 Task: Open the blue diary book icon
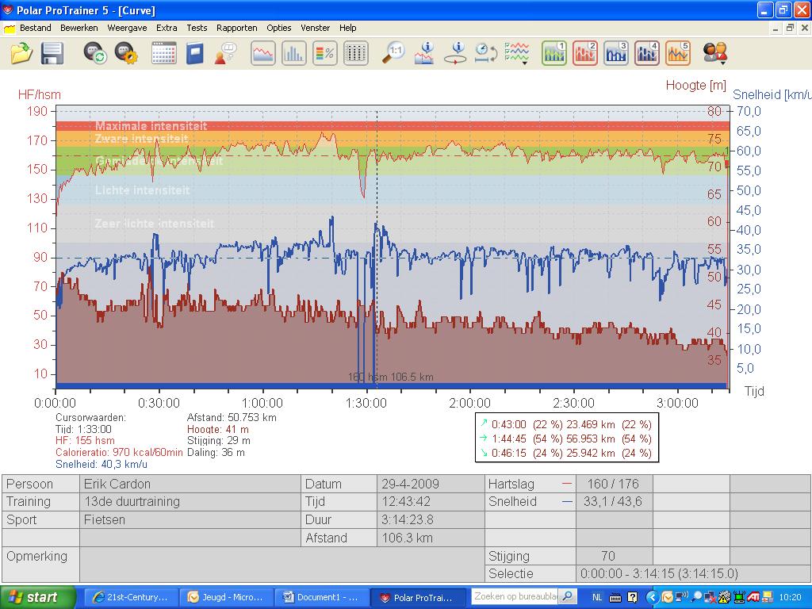tap(194, 53)
